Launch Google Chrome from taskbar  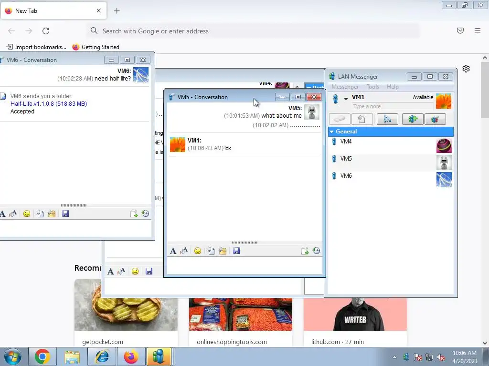coord(43,356)
